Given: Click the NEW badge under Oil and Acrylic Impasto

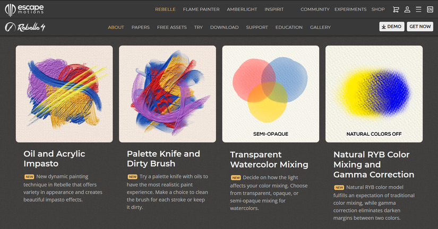Looking at the screenshot, I should (29, 177).
